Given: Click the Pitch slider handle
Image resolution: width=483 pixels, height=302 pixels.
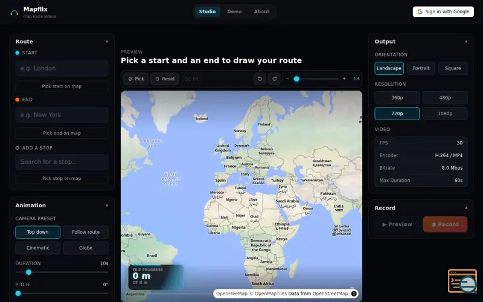Looking at the screenshot, I should tap(18, 294).
